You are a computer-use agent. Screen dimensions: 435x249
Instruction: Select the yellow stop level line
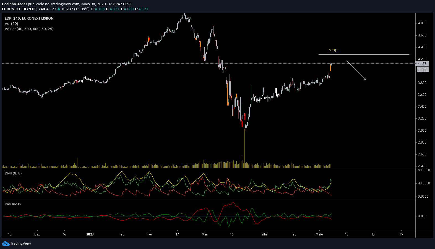point(364,54)
